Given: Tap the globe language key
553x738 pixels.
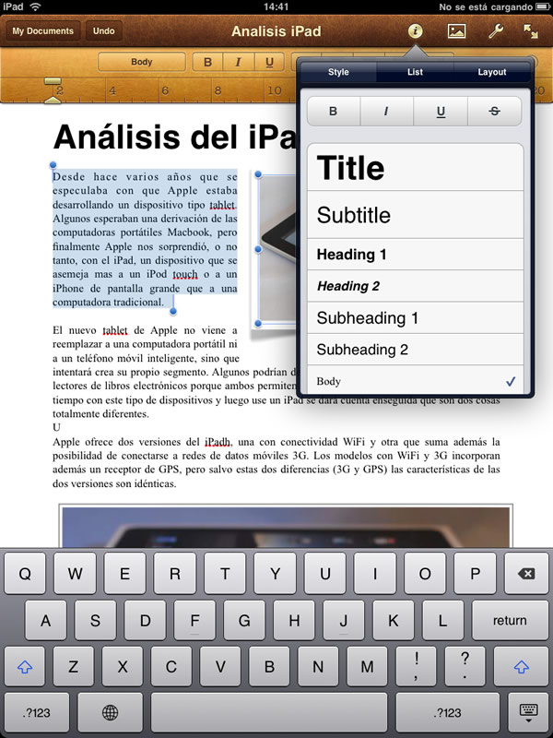Looking at the screenshot, I should coord(110,712).
